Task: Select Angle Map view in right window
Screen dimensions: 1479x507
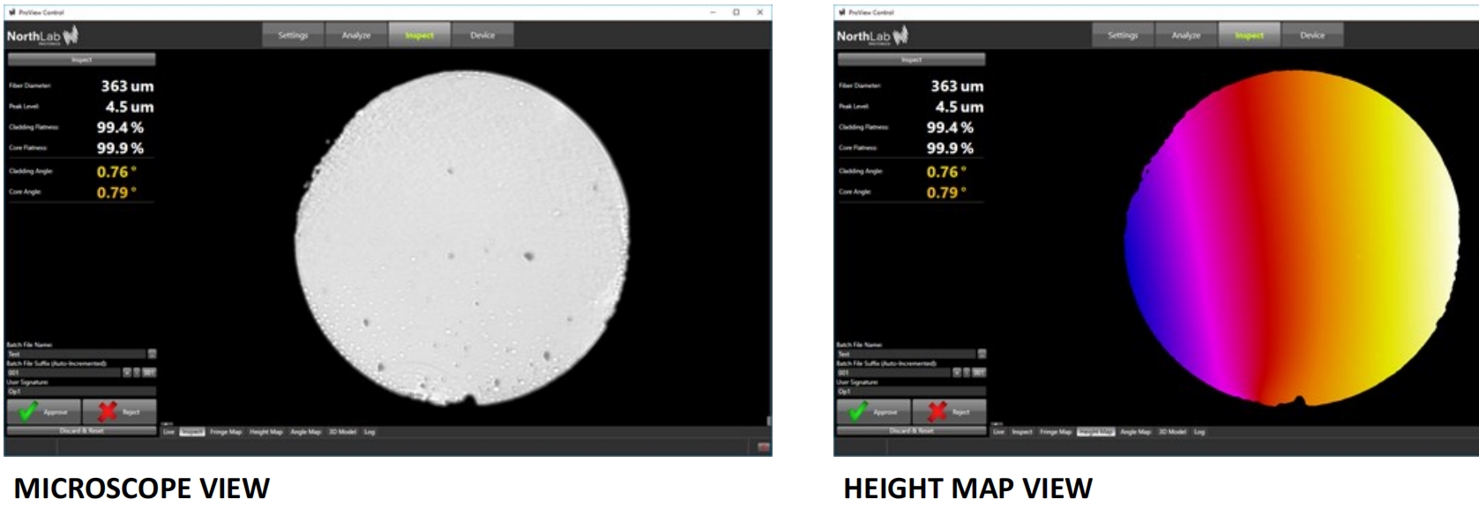Action: [1135, 432]
